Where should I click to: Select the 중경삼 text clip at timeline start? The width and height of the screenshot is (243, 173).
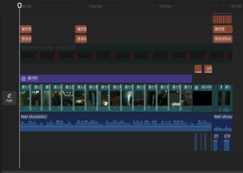[26, 39]
